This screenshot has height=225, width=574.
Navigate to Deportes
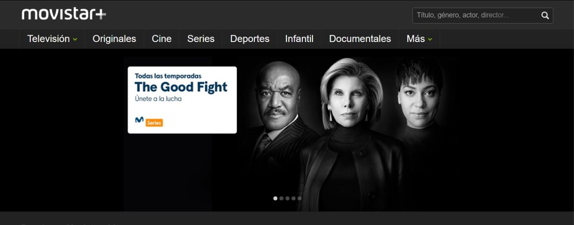pyautogui.click(x=250, y=39)
